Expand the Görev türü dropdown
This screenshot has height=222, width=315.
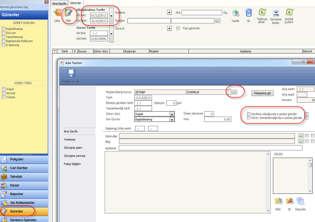coord(171,114)
